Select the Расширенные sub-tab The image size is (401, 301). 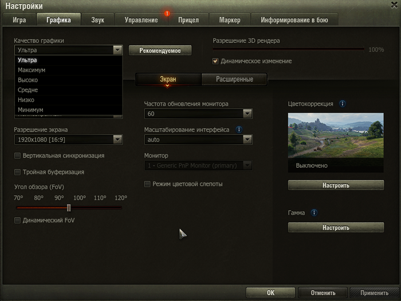click(x=234, y=79)
